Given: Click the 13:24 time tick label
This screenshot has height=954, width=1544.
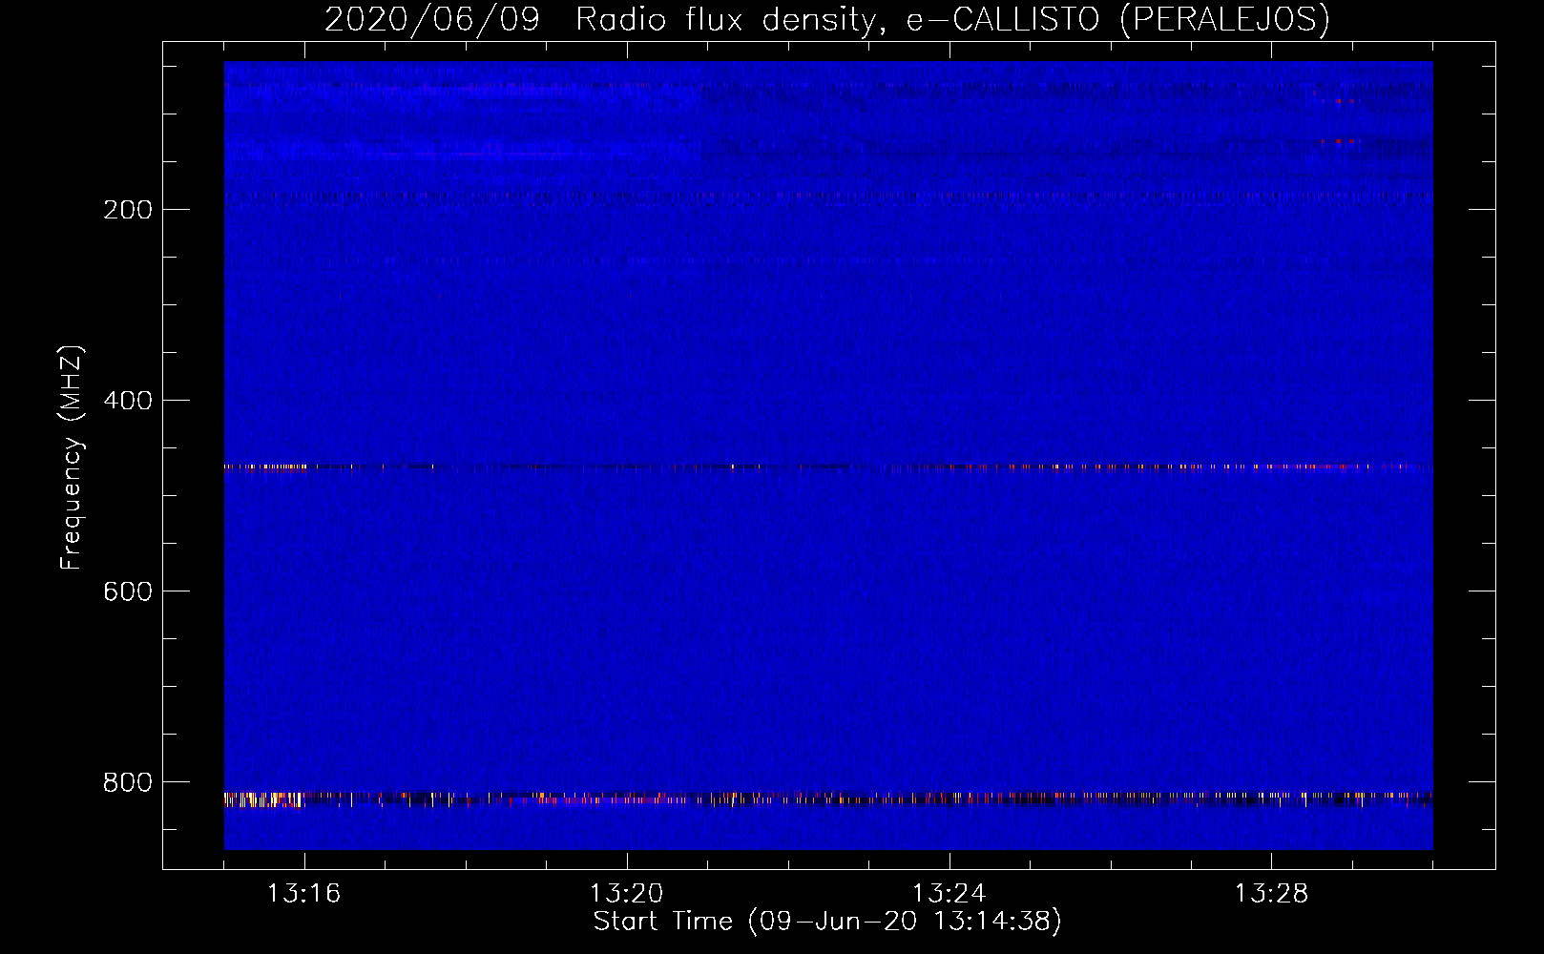Looking at the screenshot, I should pos(949,894).
